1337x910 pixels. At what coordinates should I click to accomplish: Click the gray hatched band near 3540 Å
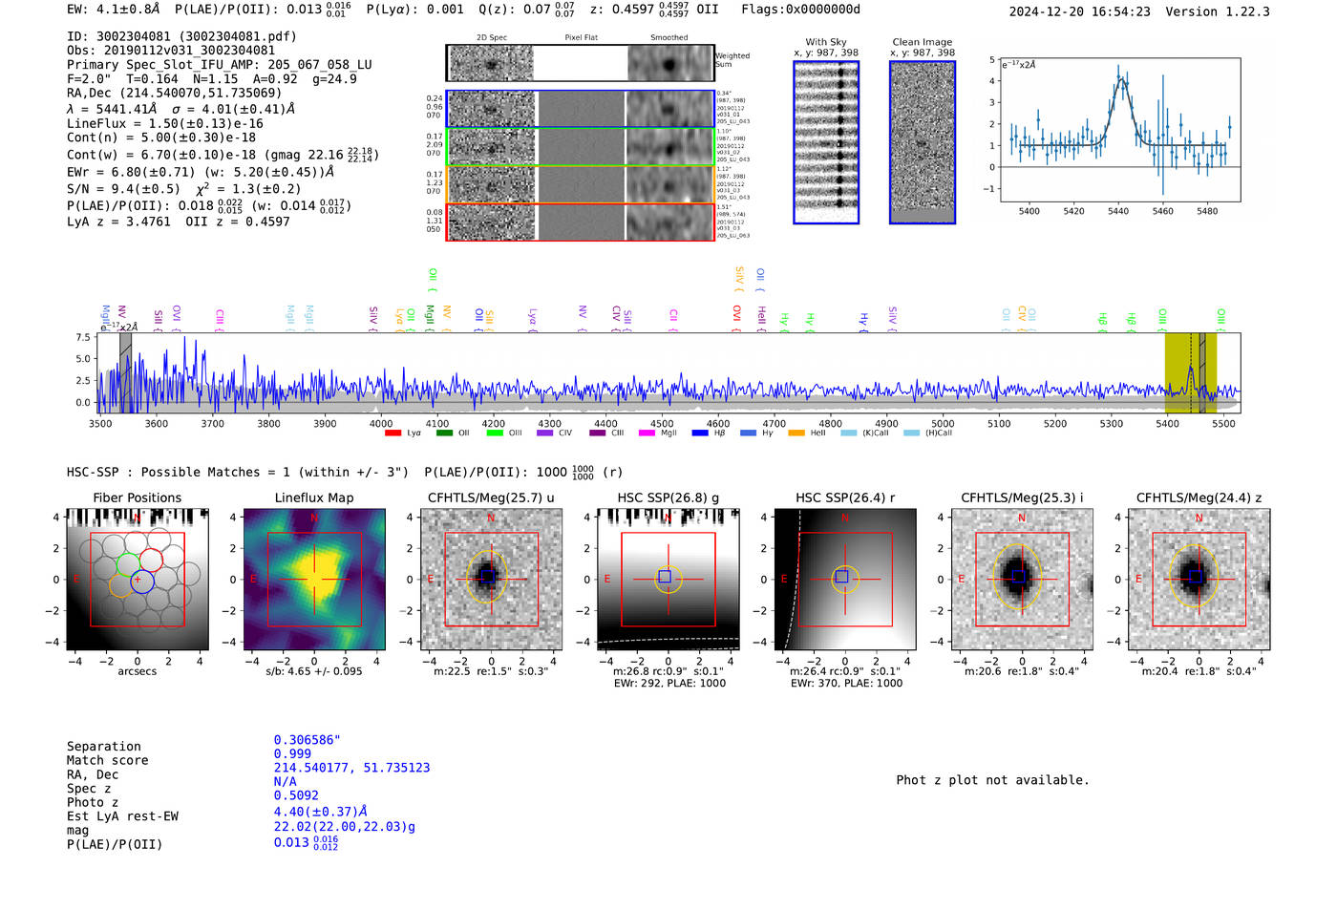click(x=125, y=373)
